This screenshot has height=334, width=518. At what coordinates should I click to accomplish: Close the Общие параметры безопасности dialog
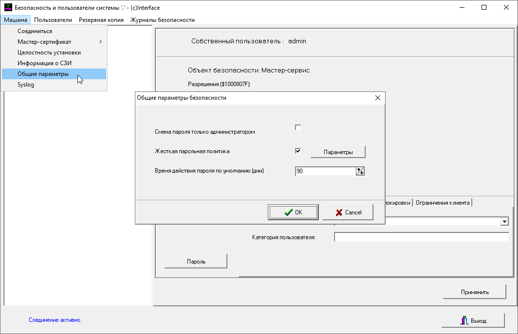point(377,98)
